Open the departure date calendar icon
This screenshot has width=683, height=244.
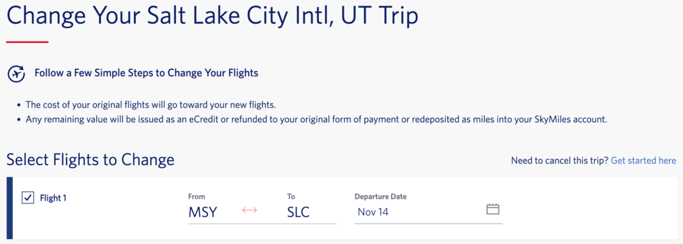tap(493, 209)
